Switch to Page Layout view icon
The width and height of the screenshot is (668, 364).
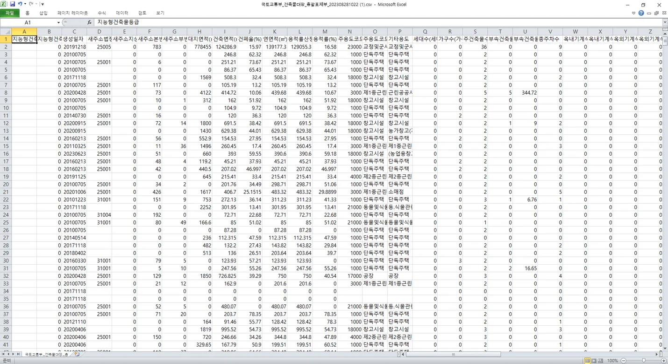594,361
